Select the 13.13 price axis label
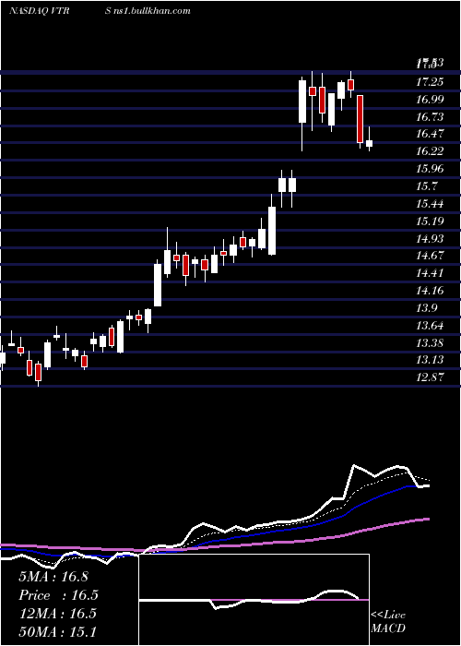The height and width of the screenshot is (646, 461). (x=430, y=360)
